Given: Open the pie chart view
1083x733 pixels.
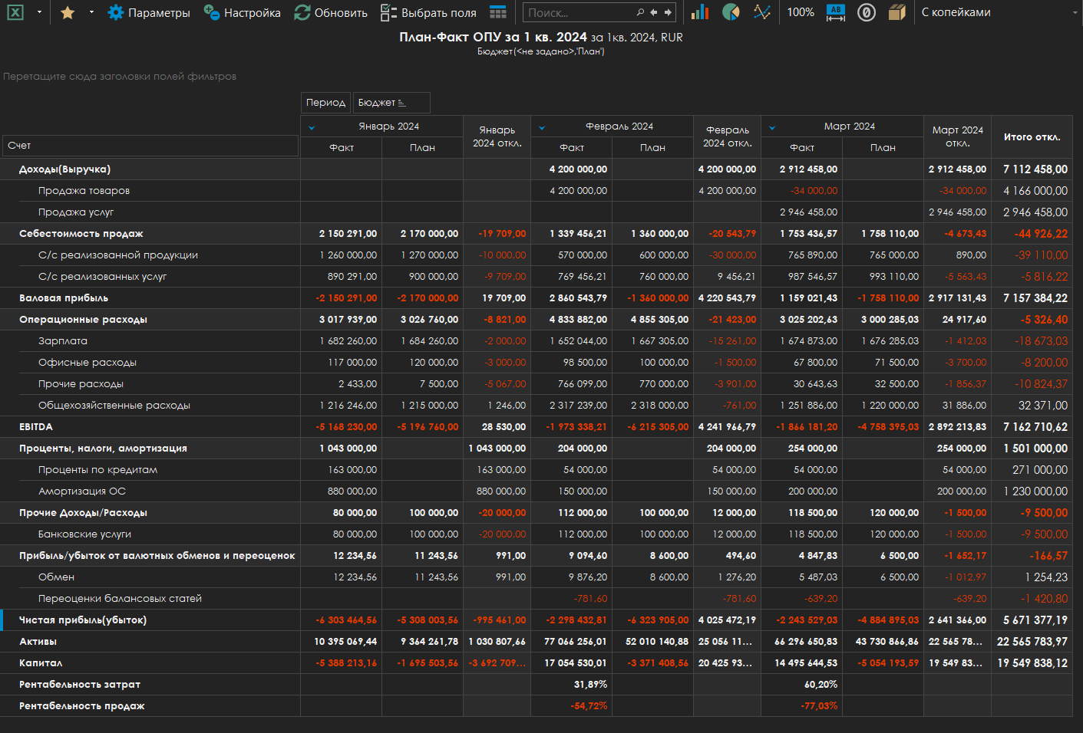Looking at the screenshot, I should click(x=731, y=12).
